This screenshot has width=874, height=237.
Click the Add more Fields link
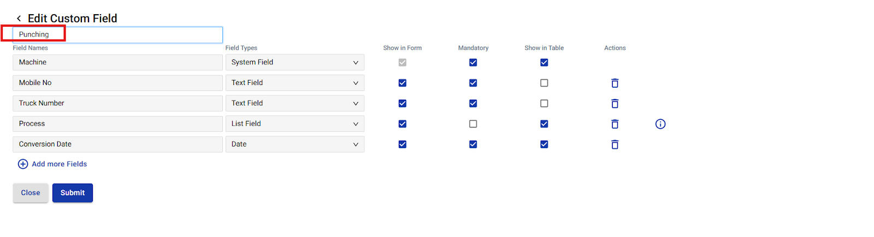pyautogui.click(x=60, y=164)
